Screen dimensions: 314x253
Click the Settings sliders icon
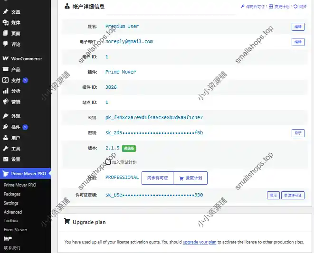pyautogui.click(x=5, y=159)
